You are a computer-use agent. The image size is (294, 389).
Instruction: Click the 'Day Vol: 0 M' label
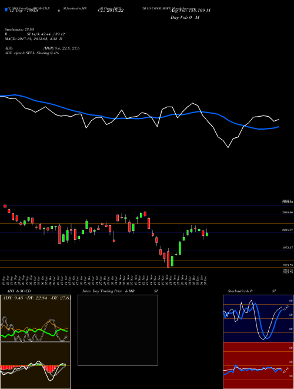[185, 17]
